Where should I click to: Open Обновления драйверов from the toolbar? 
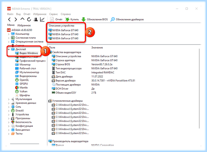coord(127,20)
